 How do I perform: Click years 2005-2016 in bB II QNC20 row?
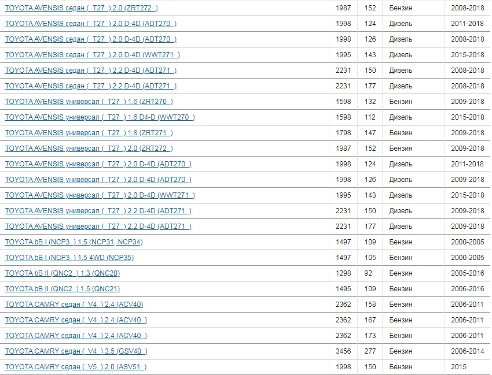point(468,273)
